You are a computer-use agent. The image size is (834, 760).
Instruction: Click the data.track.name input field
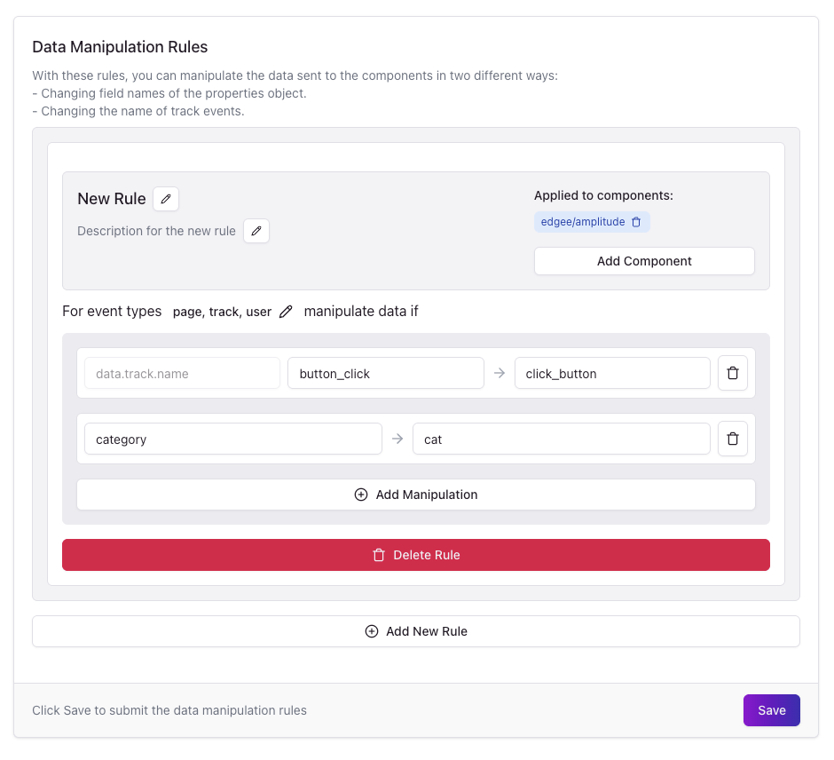182,373
